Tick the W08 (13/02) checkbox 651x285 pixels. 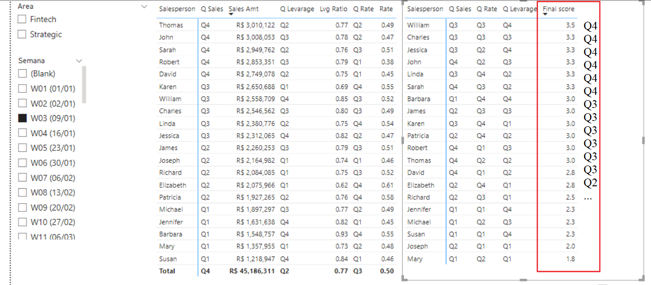pos(22,193)
